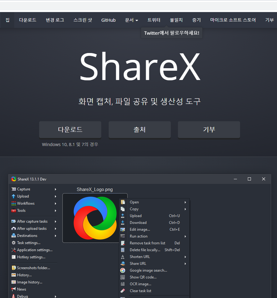
Task: Click the After upload tasks cloud icon
Action: tap(14, 229)
